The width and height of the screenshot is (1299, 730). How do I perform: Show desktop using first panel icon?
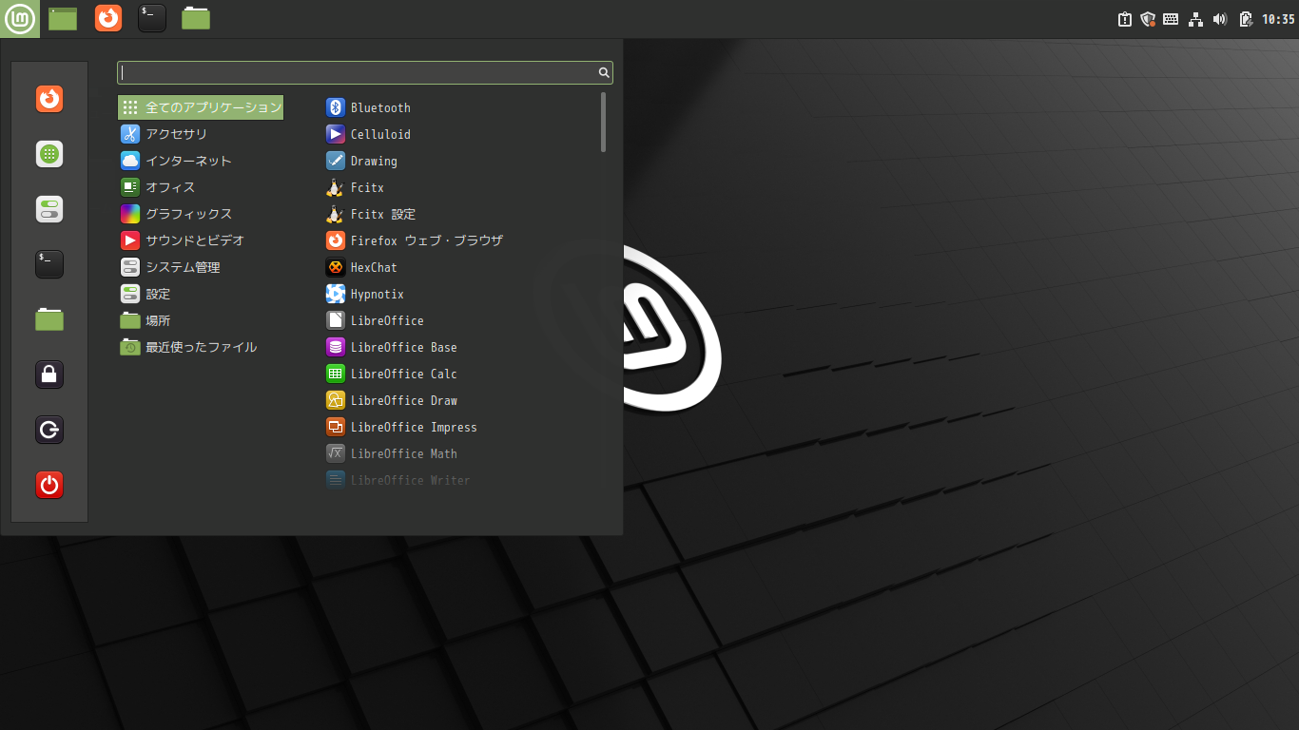(x=63, y=18)
